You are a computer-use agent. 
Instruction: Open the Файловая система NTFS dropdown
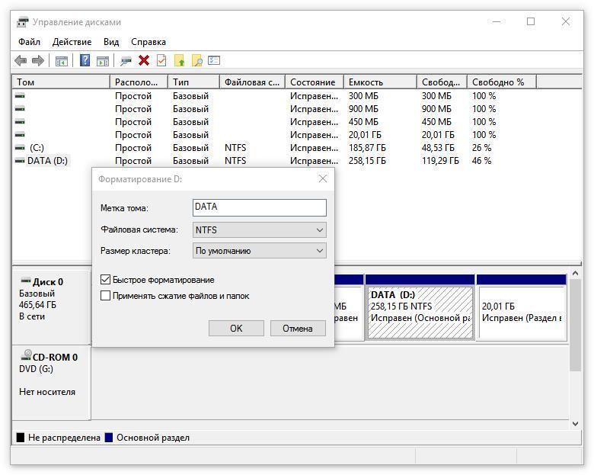(x=260, y=230)
